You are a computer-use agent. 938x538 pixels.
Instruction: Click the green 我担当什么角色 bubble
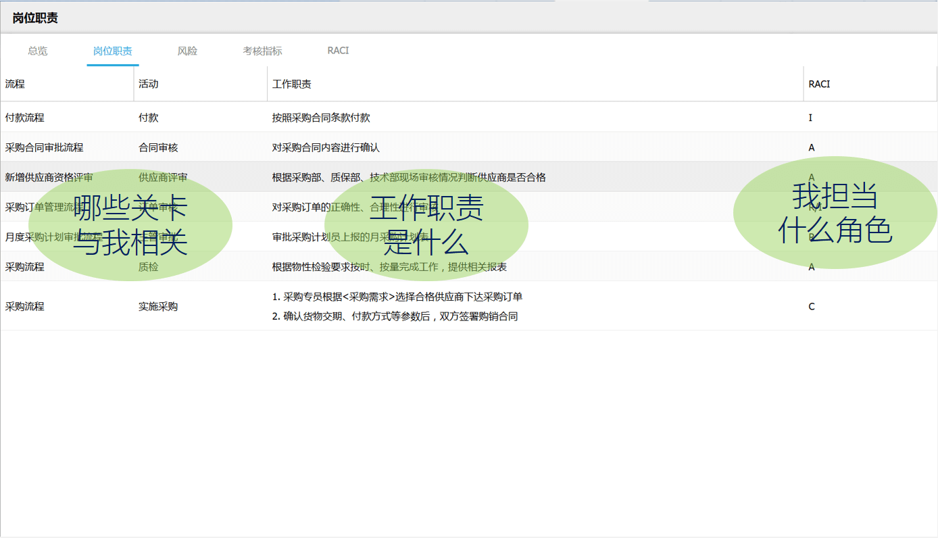click(835, 214)
